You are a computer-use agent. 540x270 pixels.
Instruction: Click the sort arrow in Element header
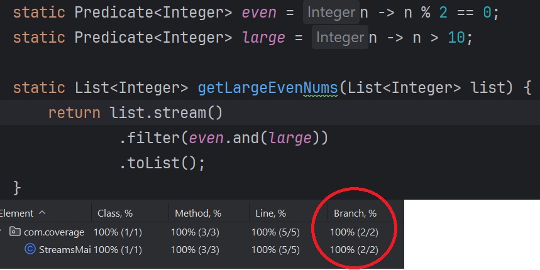[x=43, y=213]
